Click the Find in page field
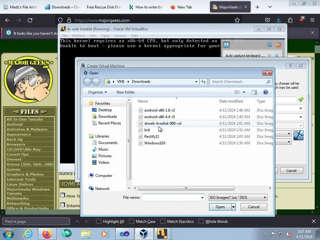The image size is (320, 240). pos(36,222)
